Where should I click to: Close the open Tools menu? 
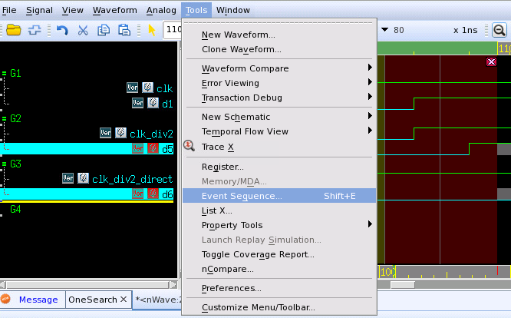196,10
